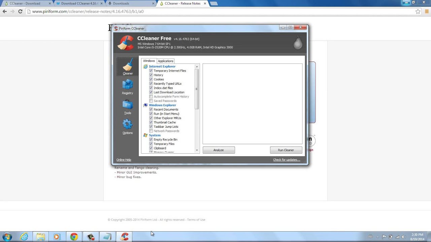Close the Downloads browser tab
The width and height of the screenshot is (431, 242).
[153, 3]
